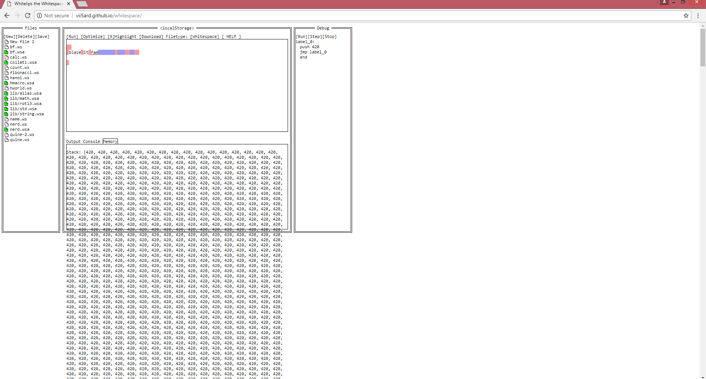Click [Run] in the Debug panel
This screenshot has height=379, width=706.
click(302, 36)
